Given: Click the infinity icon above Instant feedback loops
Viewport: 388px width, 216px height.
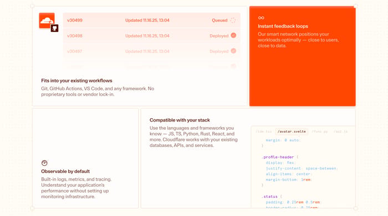Looking at the screenshot, I should (261, 18).
